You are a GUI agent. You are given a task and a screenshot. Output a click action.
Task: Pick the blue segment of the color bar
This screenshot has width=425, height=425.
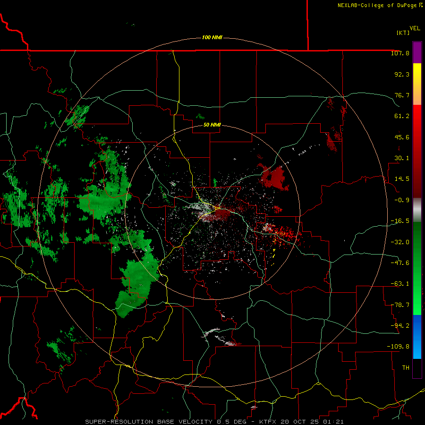coord(417,337)
